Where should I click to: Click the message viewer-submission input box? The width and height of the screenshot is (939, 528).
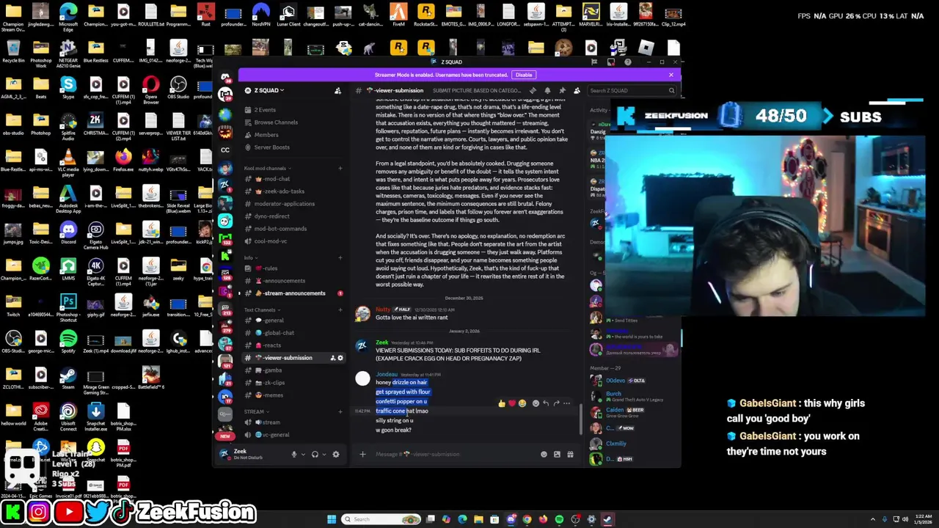tap(455, 454)
